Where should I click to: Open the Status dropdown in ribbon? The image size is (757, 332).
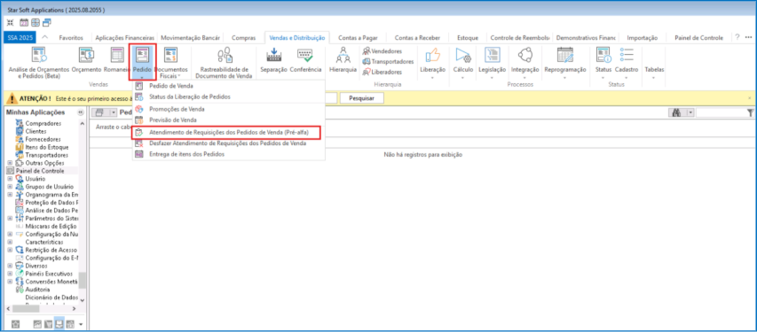(x=603, y=62)
